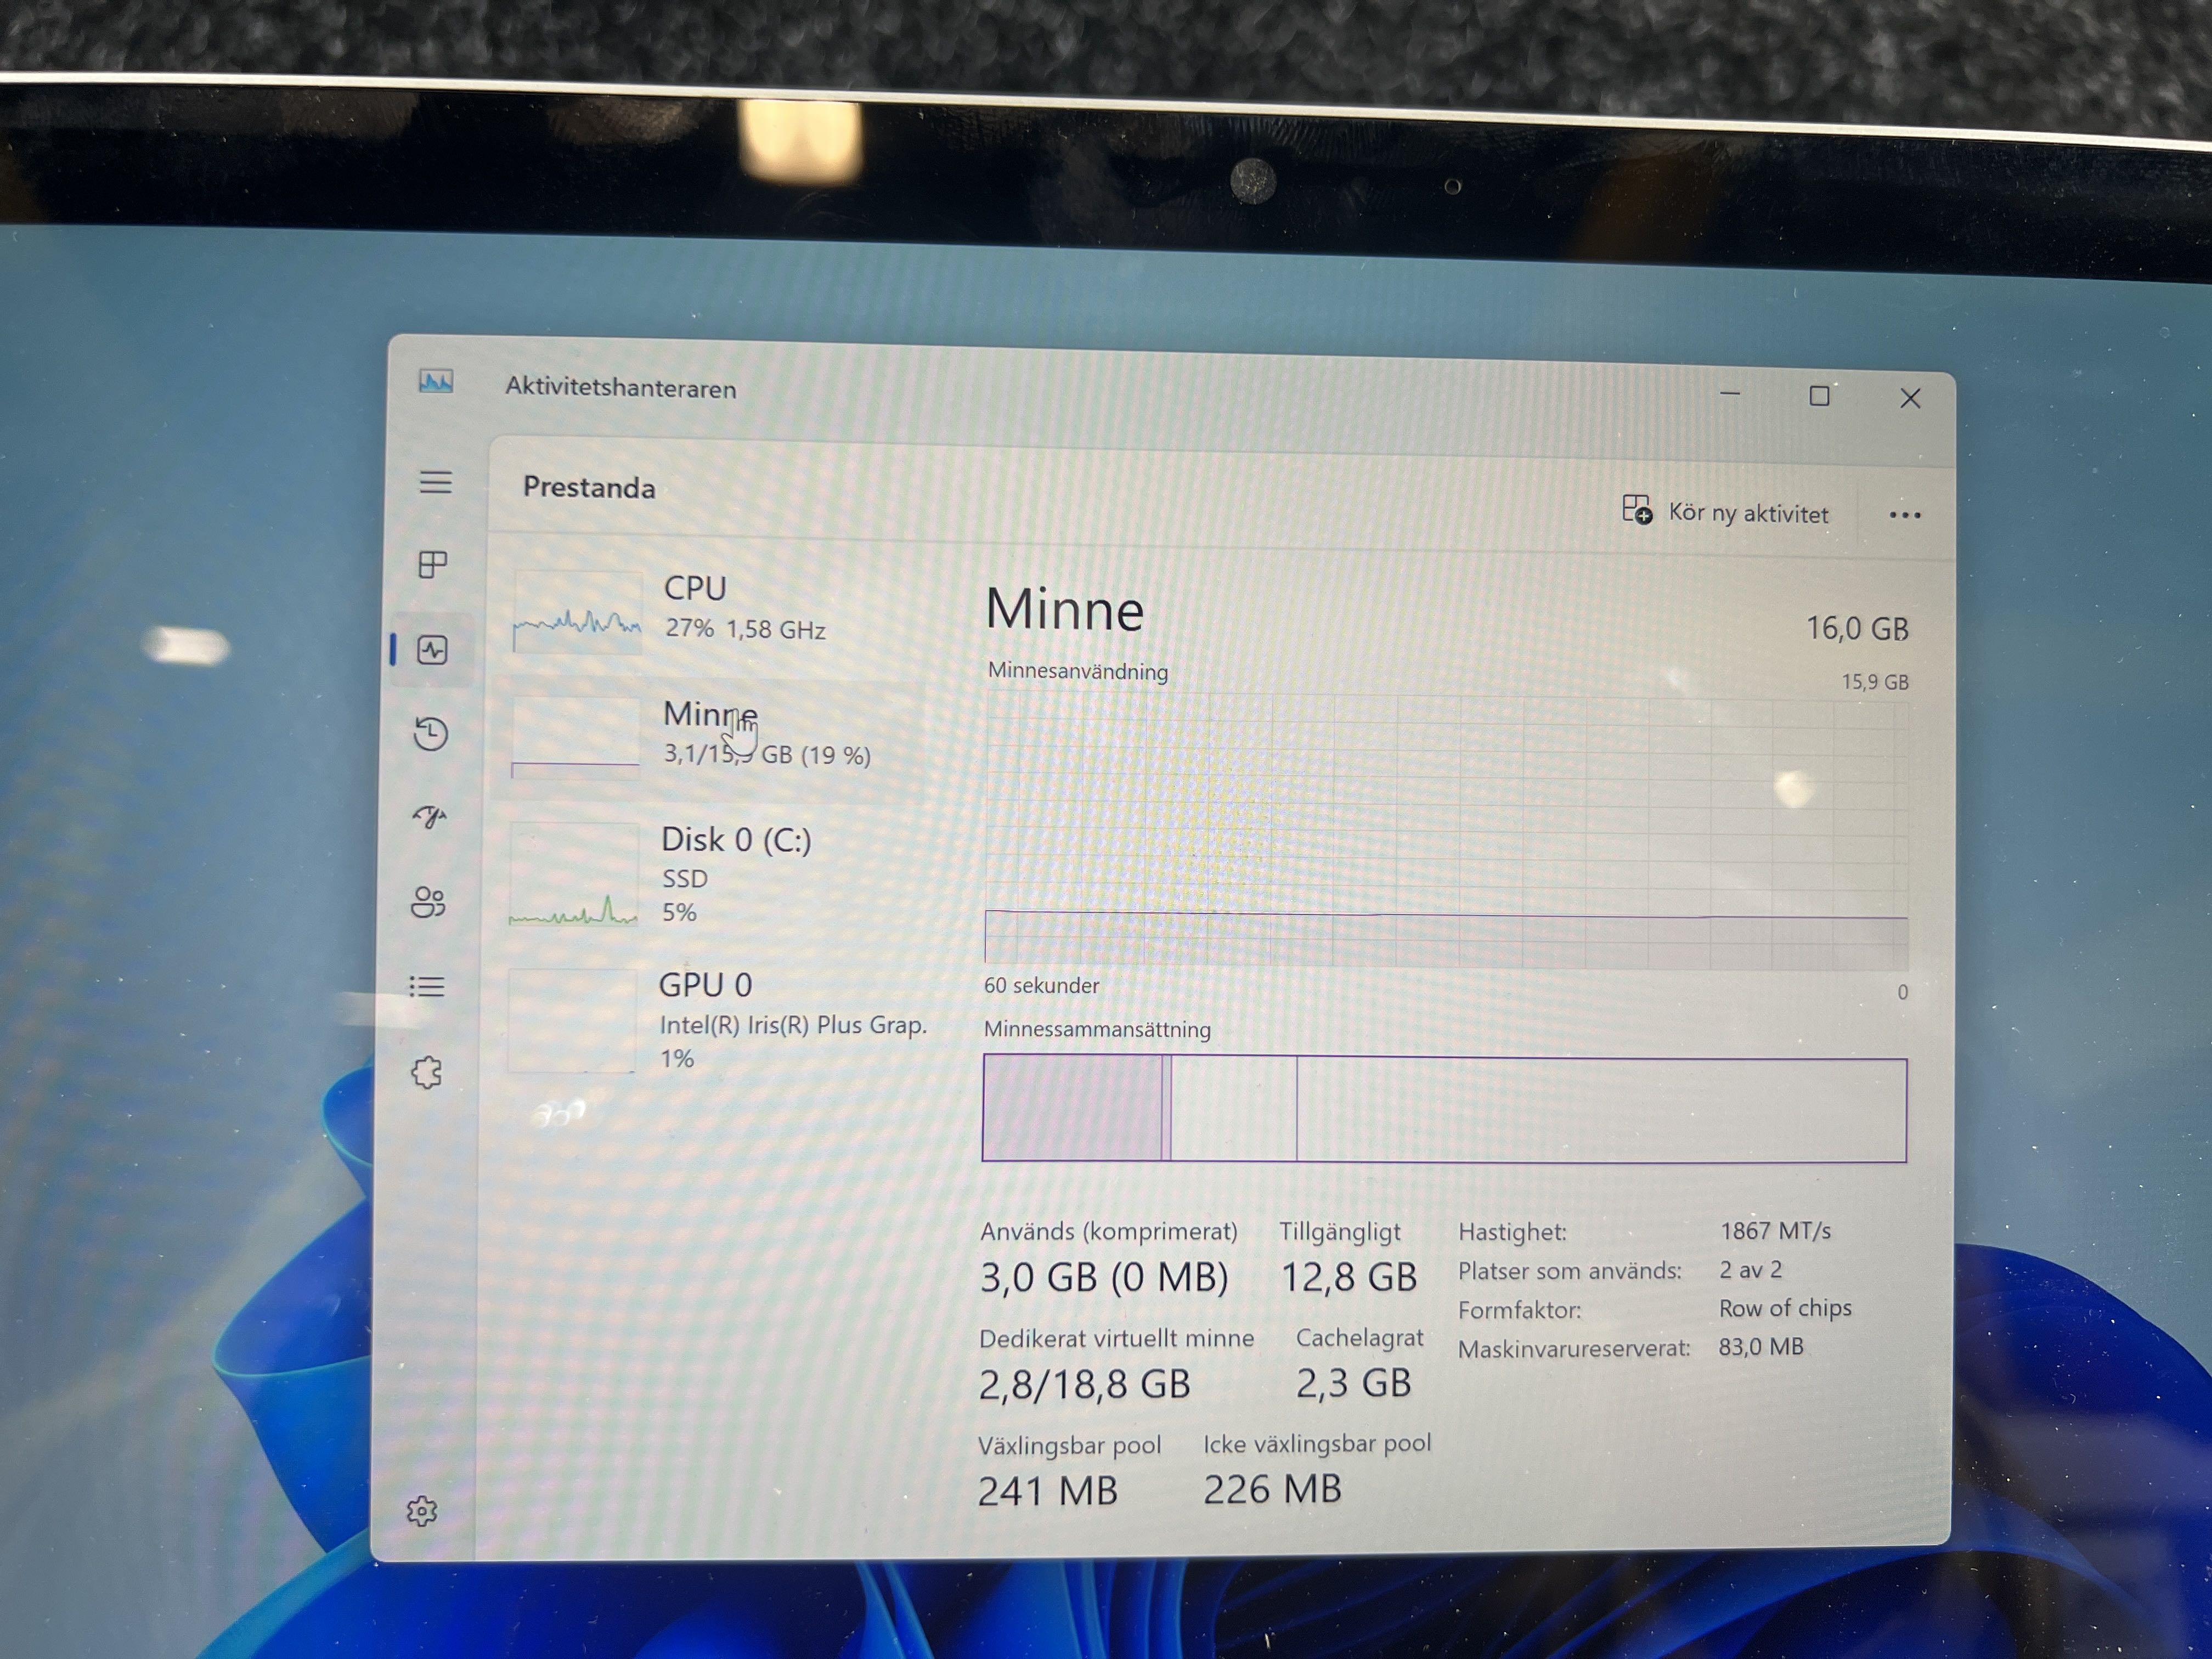Open the Details list icon
The height and width of the screenshot is (1659, 2212).
coord(427,987)
